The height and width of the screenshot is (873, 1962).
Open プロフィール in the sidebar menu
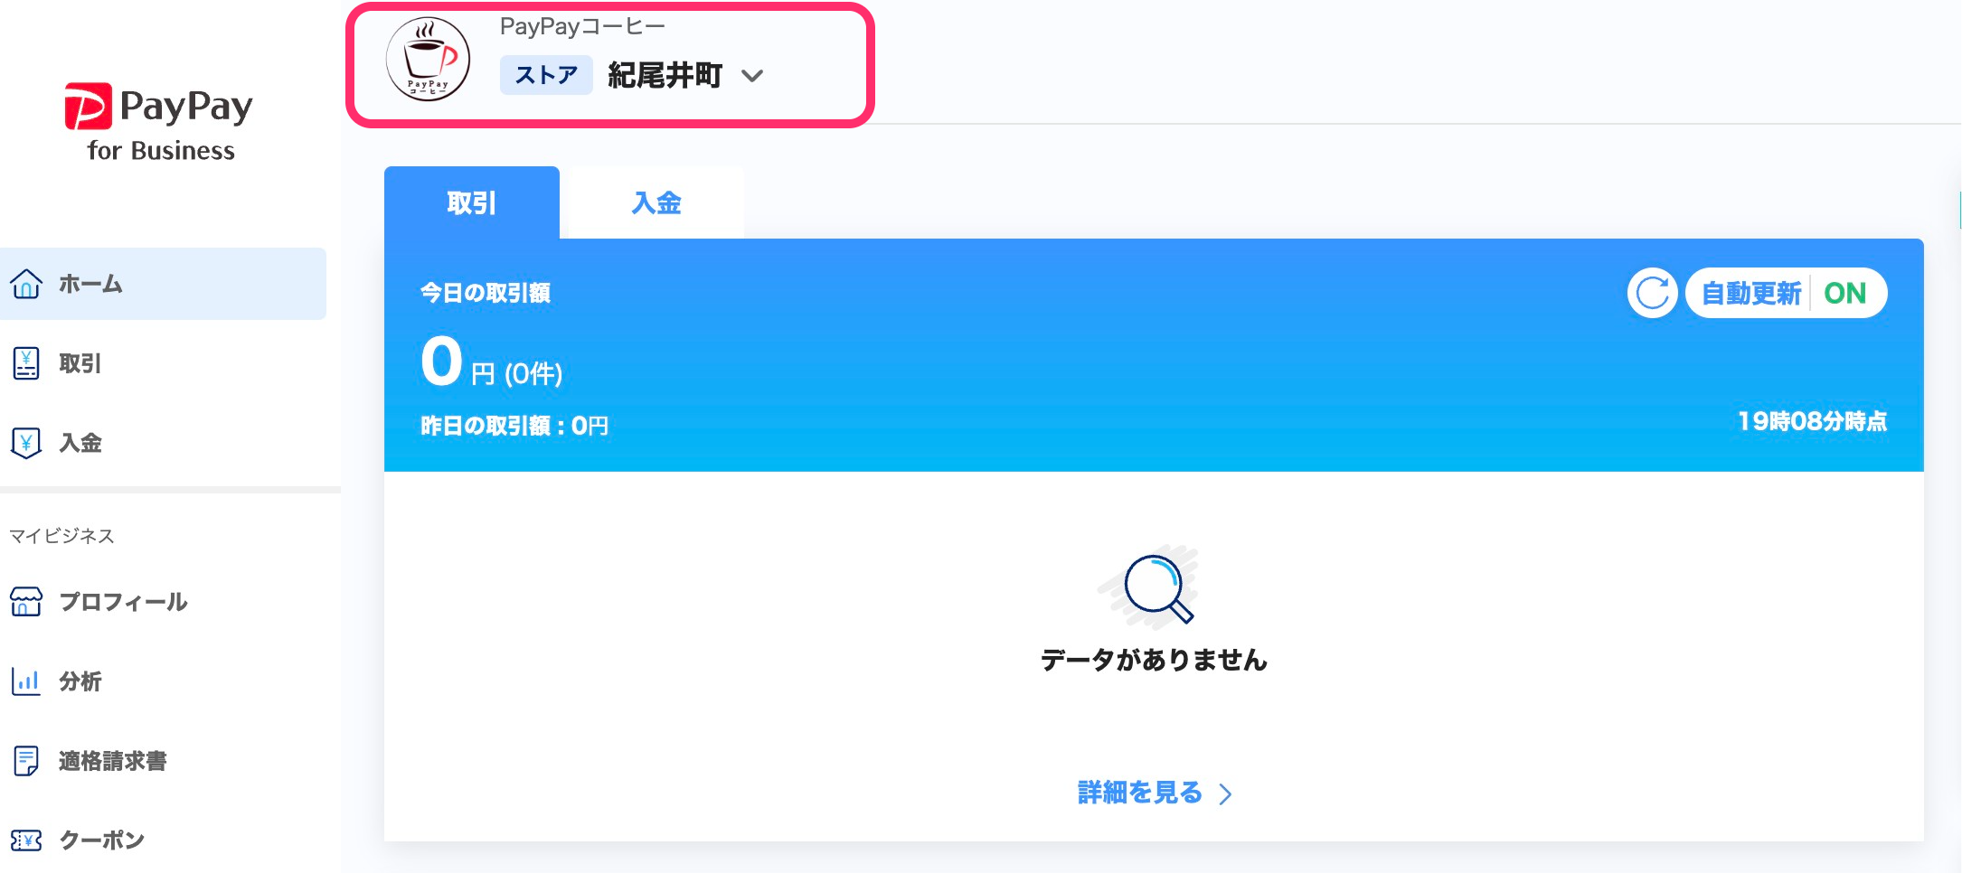tap(123, 602)
